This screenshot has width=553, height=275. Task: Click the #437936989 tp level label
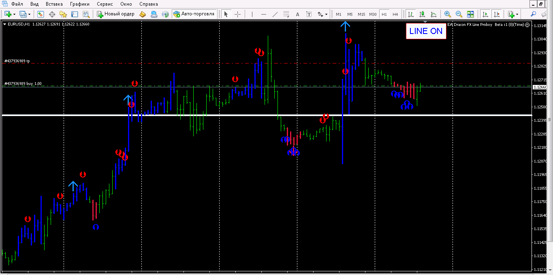point(17,61)
